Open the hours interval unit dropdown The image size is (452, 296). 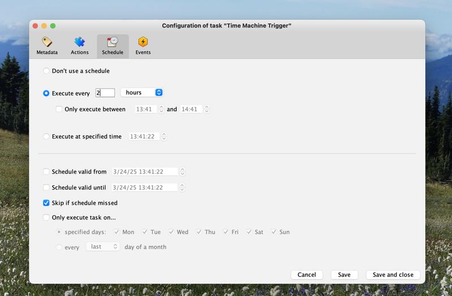142,93
